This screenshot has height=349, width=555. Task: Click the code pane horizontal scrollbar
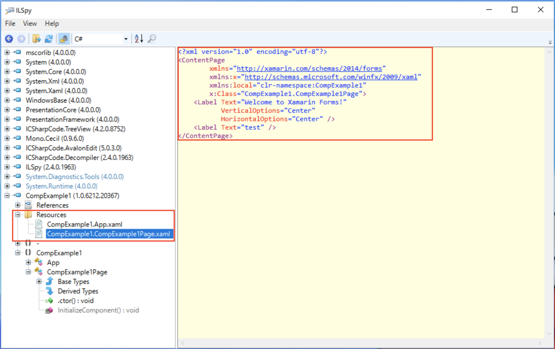click(361, 343)
